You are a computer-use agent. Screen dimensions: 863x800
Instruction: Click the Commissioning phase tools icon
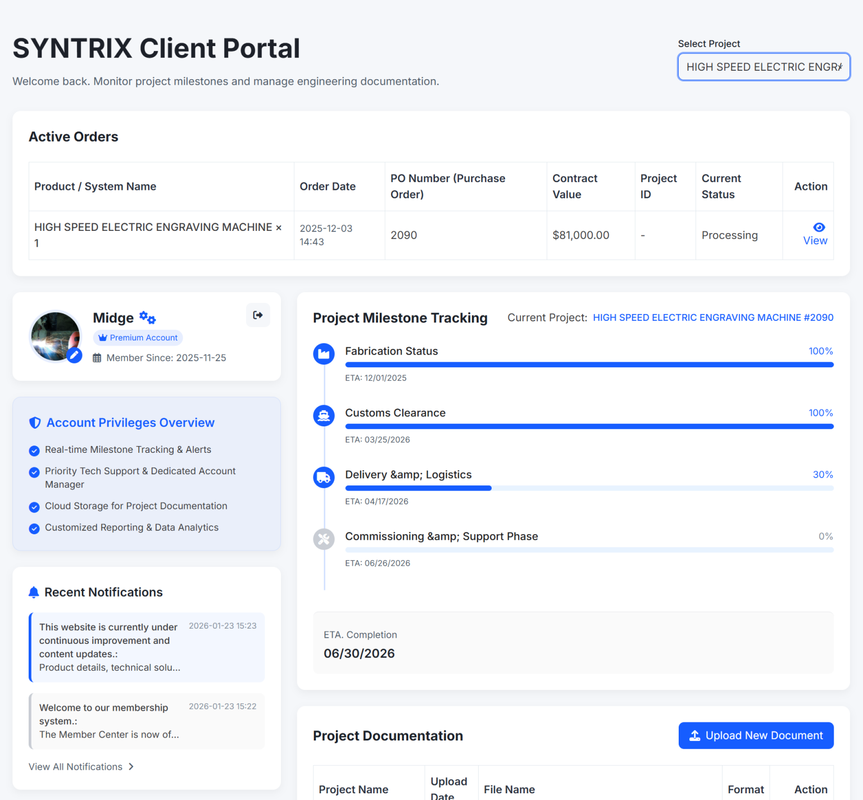324,539
